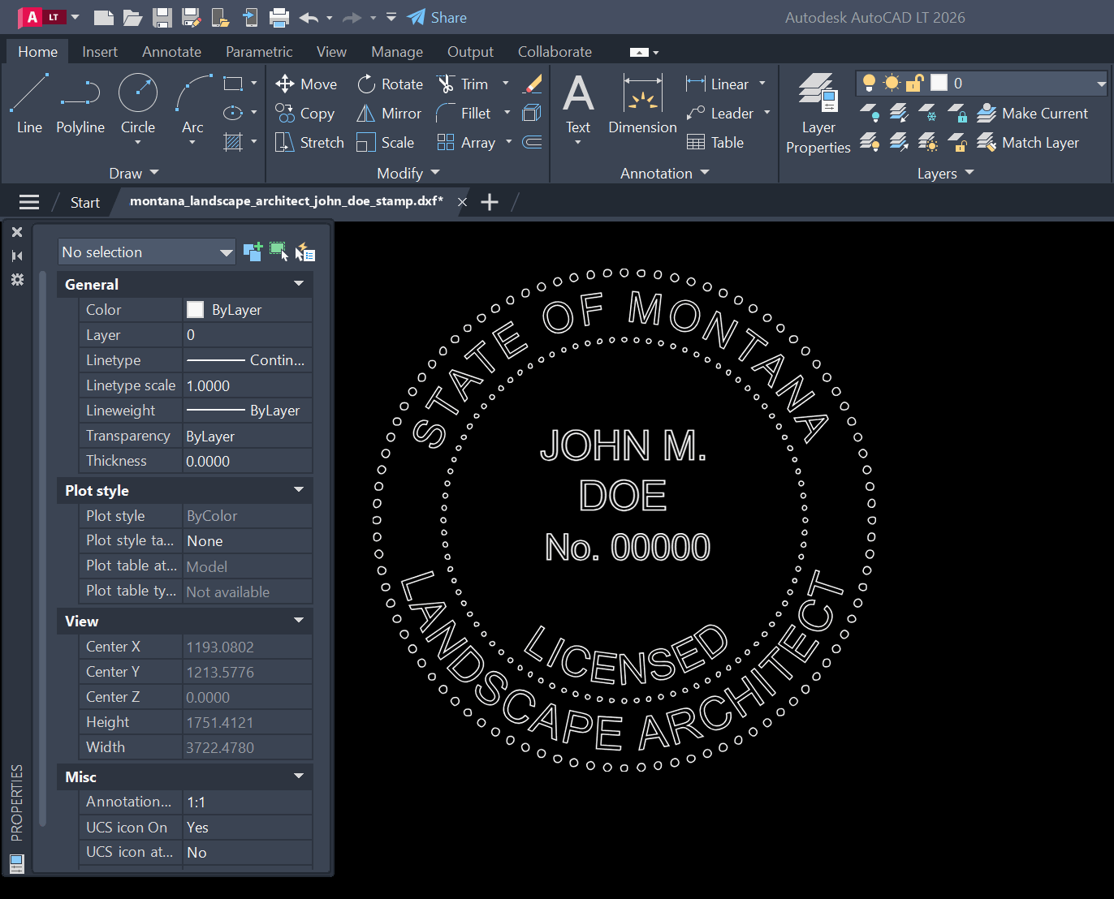Toggle layer 0 freeze sun icon
The height and width of the screenshot is (899, 1114).
[x=892, y=83]
